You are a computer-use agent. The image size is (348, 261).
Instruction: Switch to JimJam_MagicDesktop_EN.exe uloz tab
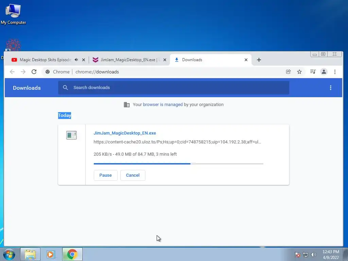(128, 60)
